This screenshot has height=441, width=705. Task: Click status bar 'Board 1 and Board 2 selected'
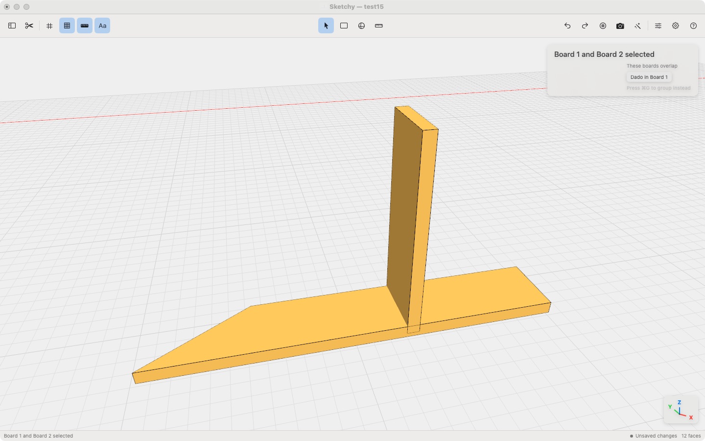[39, 436]
